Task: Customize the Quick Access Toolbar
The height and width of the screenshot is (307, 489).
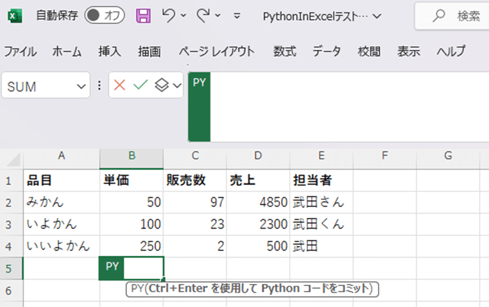Action: (237, 16)
